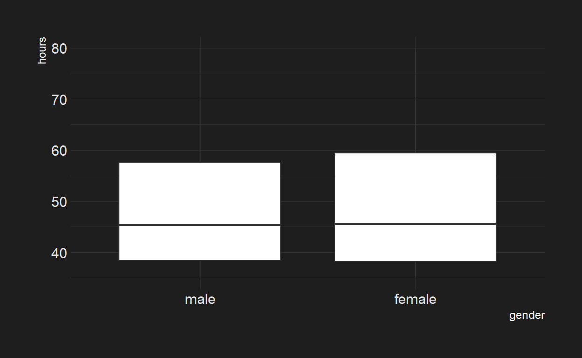The height and width of the screenshot is (358, 582).
Task: Click the "female" category label
Action: (x=415, y=299)
